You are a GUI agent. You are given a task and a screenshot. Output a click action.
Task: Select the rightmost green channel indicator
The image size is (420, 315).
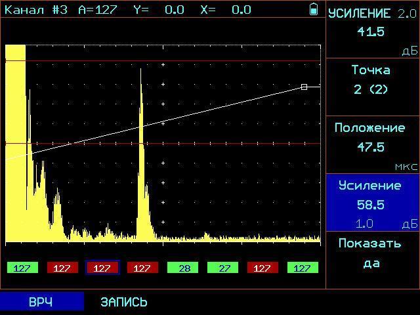point(303,268)
